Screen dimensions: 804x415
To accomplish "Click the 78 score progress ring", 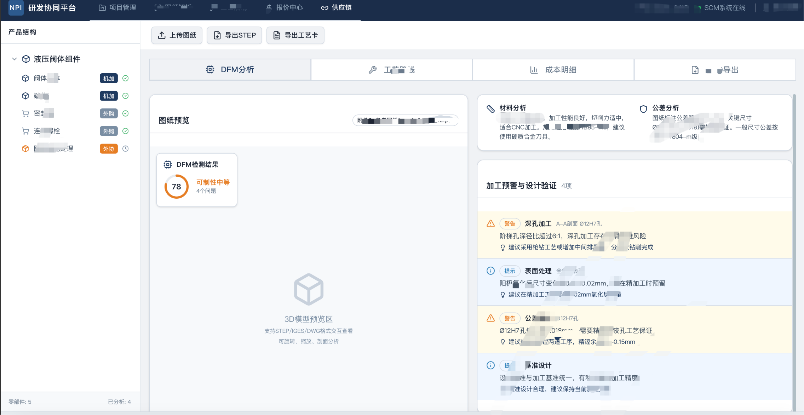I will click(176, 187).
